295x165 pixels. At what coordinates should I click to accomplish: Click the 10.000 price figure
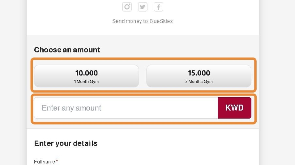coord(86,73)
